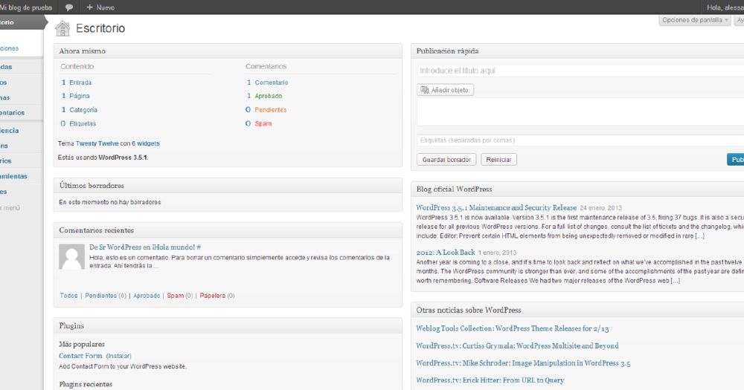744x390 pixels.
Task: Click the 'Publicación rápida' widget header
Action: (577, 51)
